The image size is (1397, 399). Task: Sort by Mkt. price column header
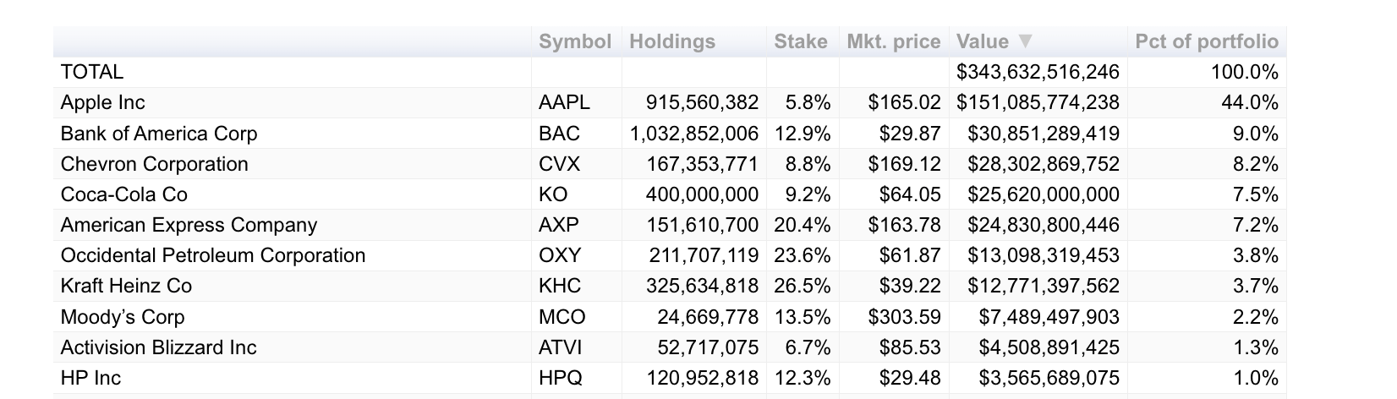click(x=893, y=41)
